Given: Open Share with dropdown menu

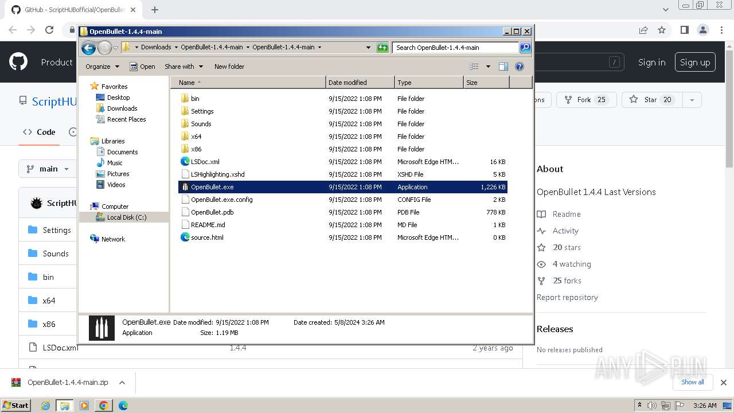Looking at the screenshot, I should pyautogui.click(x=183, y=67).
